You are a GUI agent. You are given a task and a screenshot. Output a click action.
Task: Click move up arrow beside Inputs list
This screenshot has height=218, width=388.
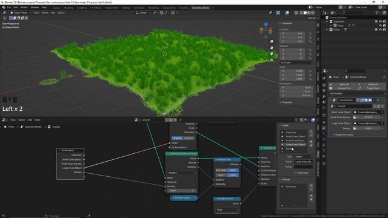(x=311, y=142)
